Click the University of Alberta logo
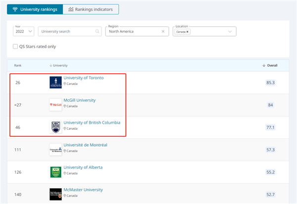The image size is (297, 204). point(55,172)
